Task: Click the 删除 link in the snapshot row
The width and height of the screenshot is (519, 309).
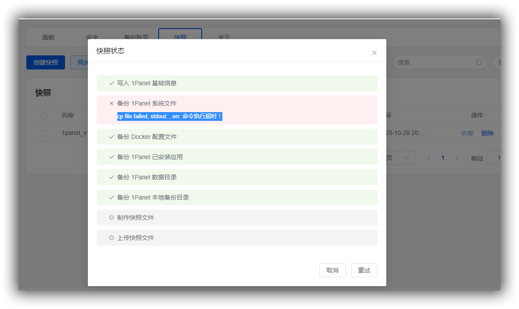Action: [487, 133]
